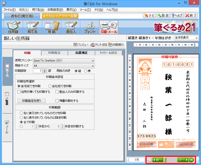
Task: Open the ヘルプ(H) menu
Action: 112,10
